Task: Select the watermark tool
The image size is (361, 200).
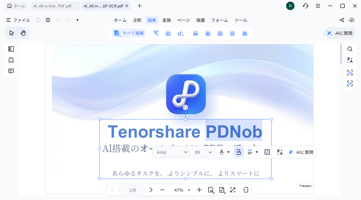Action: point(208,33)
